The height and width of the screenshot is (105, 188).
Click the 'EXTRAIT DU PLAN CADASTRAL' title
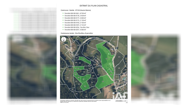pos(94,5)
